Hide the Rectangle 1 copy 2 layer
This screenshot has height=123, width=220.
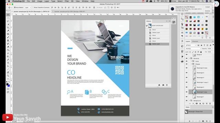click(x=187, y=82)
